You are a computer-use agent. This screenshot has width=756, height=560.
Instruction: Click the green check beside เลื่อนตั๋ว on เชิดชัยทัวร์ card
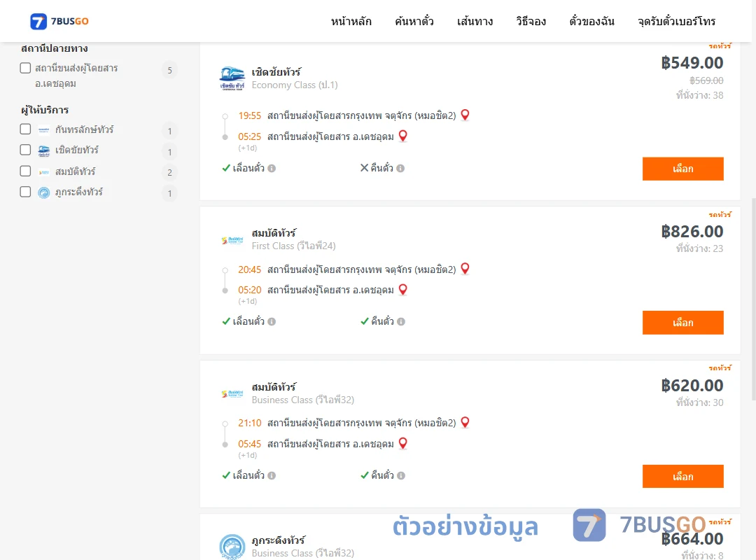tap(226, 168)
